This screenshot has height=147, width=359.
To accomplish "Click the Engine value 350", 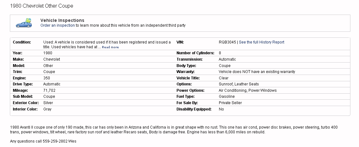I will tap(47, 78).
